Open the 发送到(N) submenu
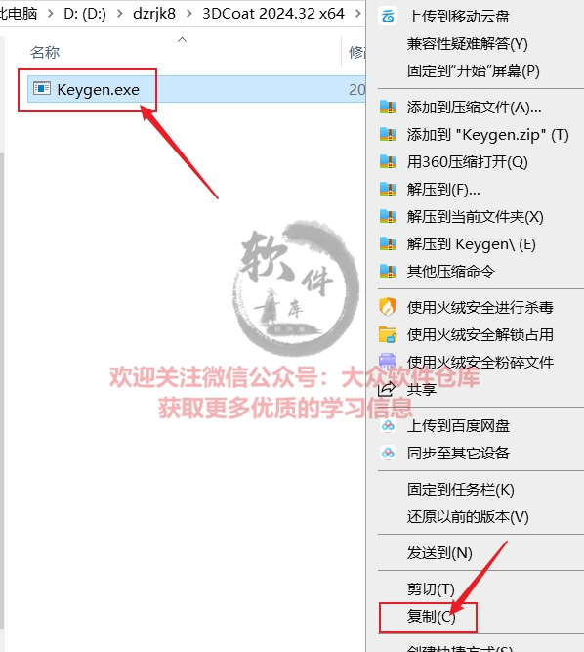 coord(439,553)
